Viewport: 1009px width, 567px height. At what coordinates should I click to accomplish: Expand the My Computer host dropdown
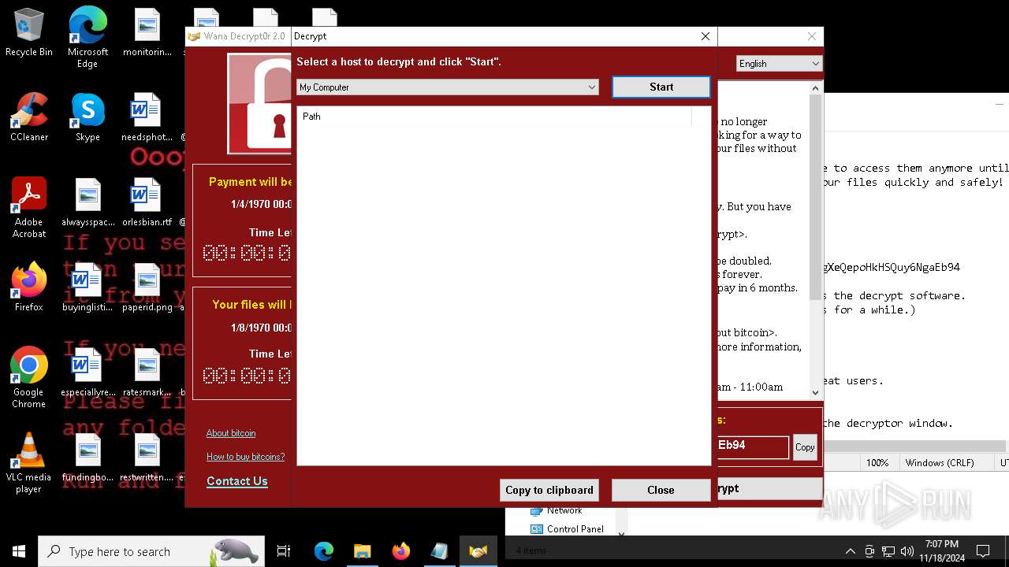448,87
